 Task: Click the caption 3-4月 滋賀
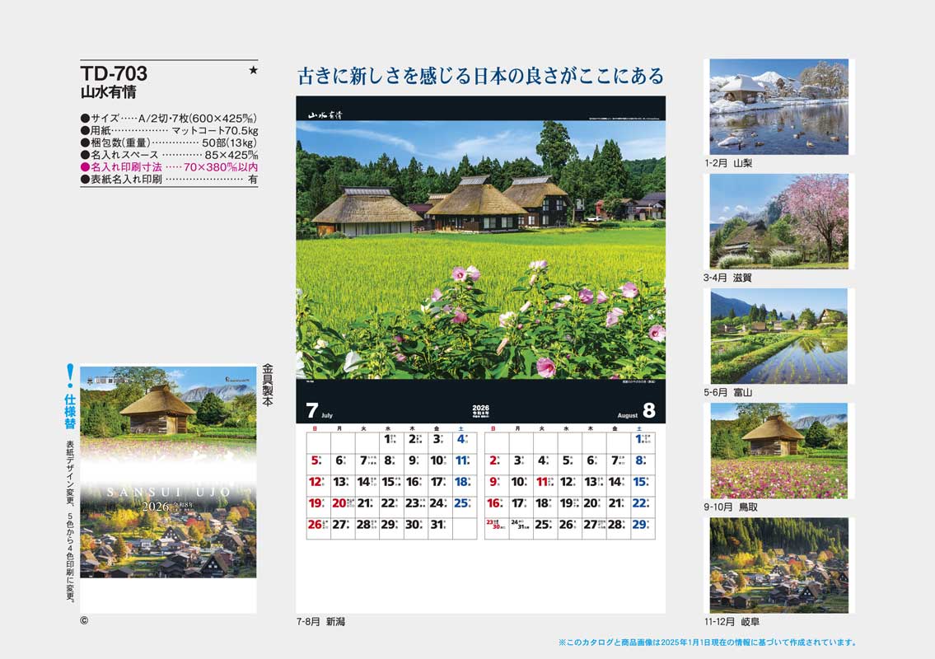[727, 278]
